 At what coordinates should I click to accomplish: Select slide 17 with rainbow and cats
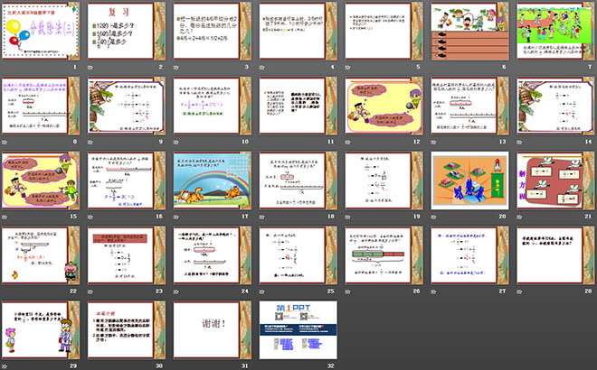(x=211, y=181)
